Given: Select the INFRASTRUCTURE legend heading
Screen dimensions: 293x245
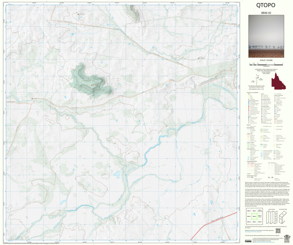Looking at the screenshot, I should (x=251, y=176).
